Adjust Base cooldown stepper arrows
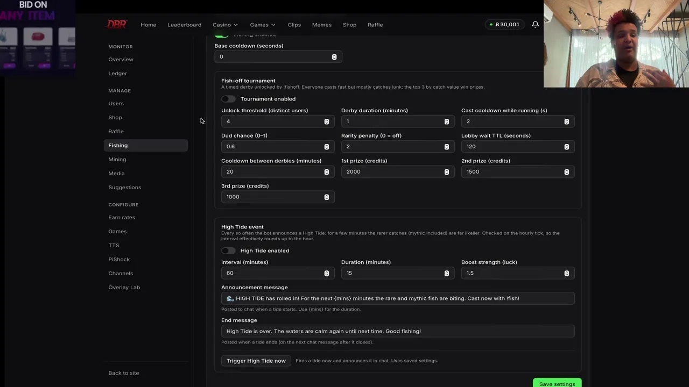 point(334,56)
